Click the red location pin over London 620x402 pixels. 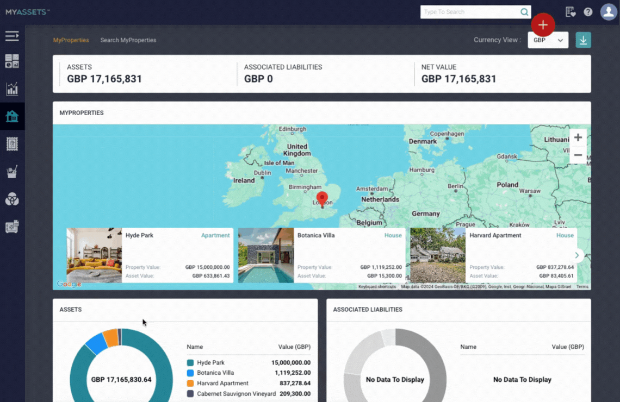tap(323, 199)
